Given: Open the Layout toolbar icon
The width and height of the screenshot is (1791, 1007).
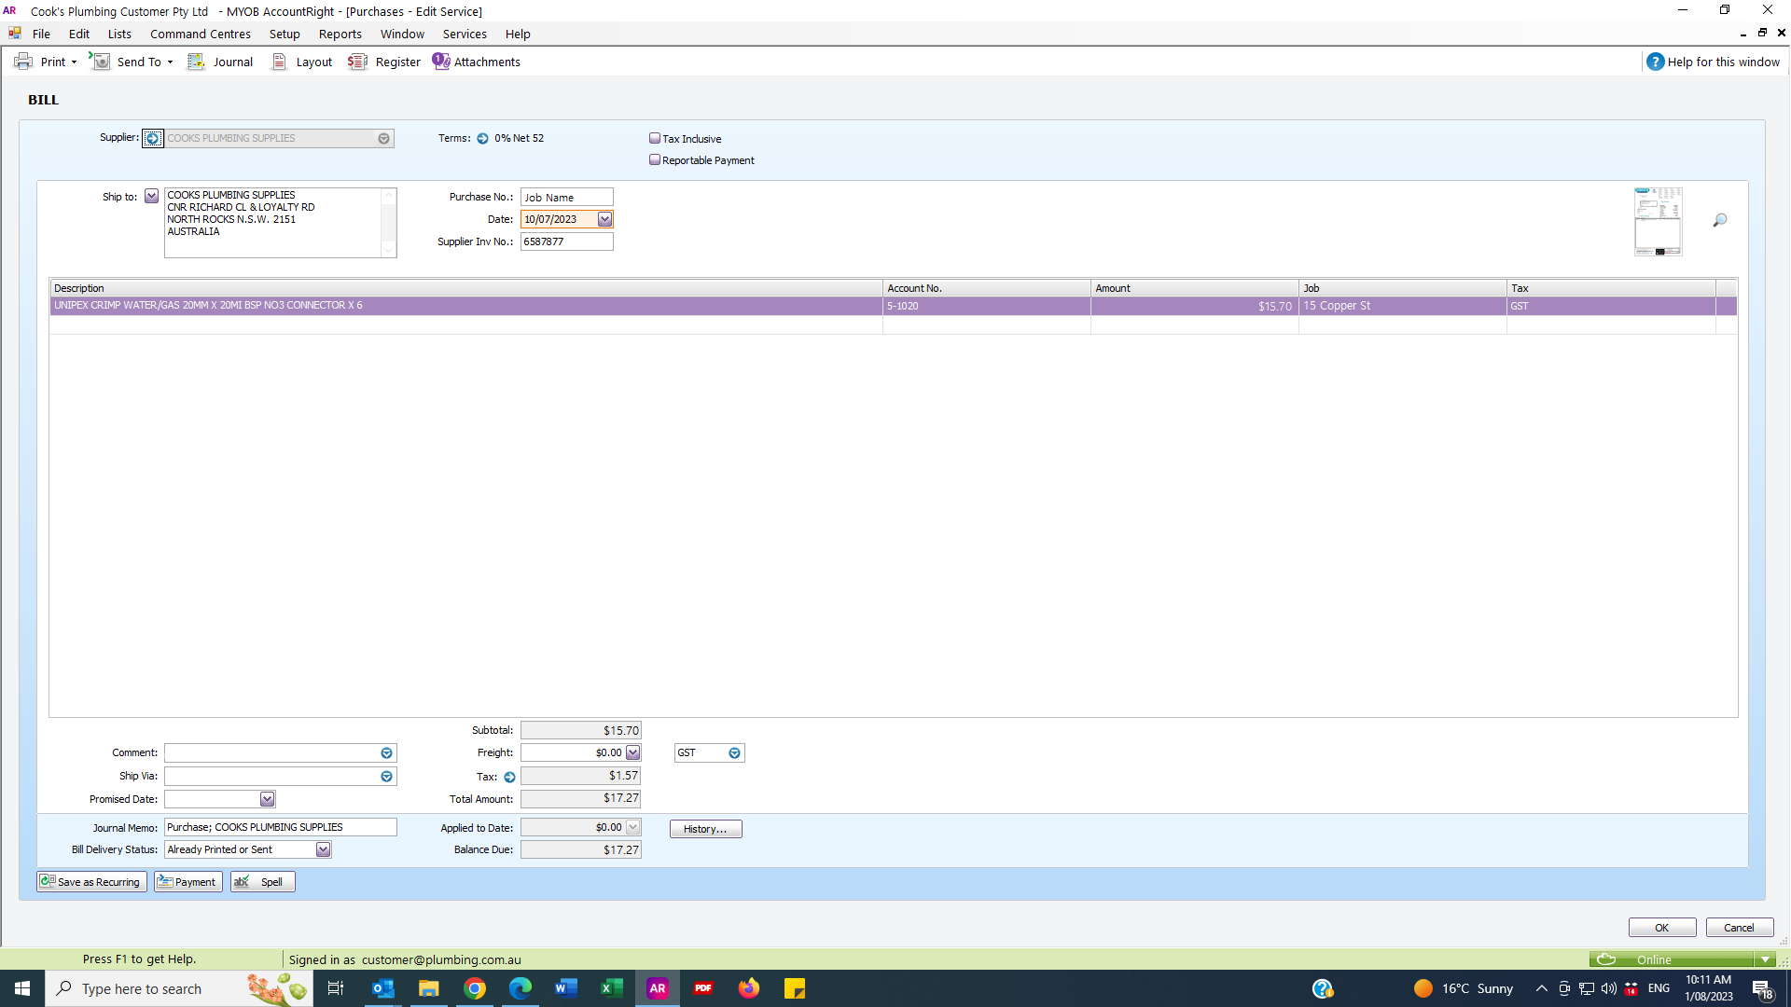Looking at the screenshot, I should (x=279, y=62).
